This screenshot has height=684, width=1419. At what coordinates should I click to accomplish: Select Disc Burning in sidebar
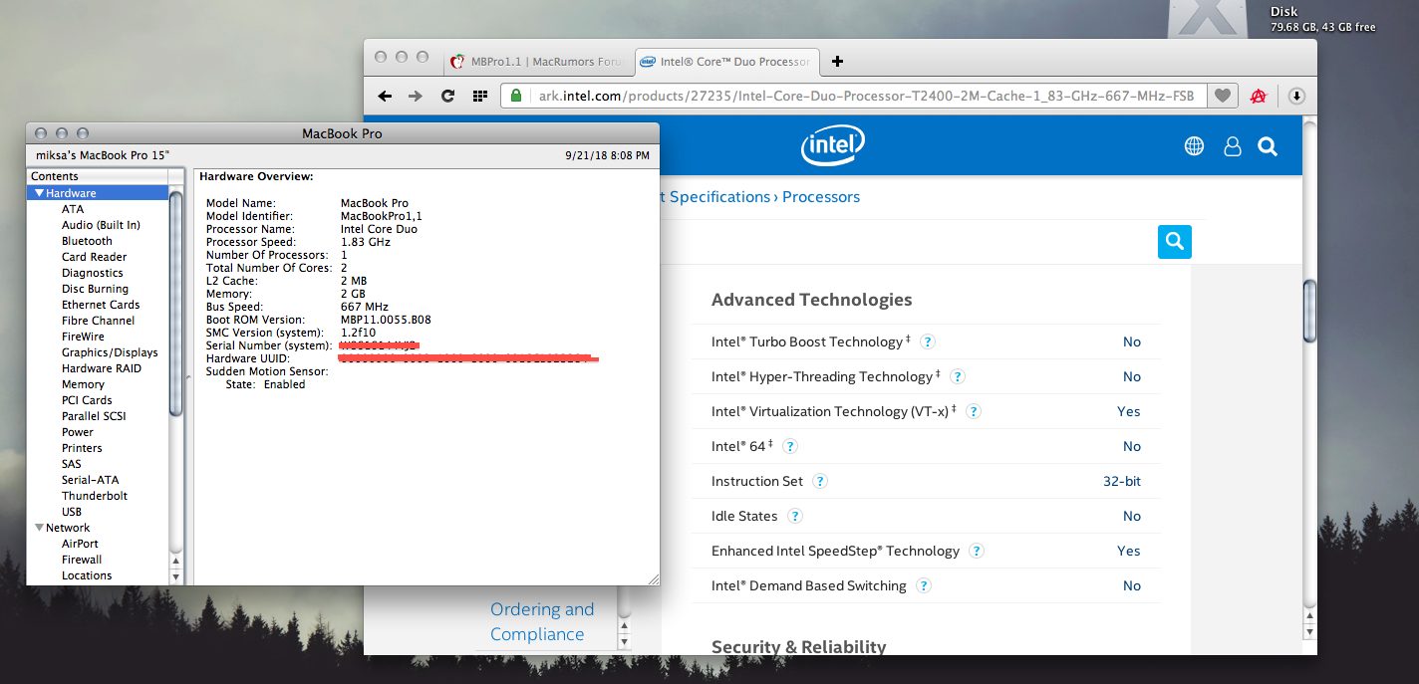coord(95,289)
